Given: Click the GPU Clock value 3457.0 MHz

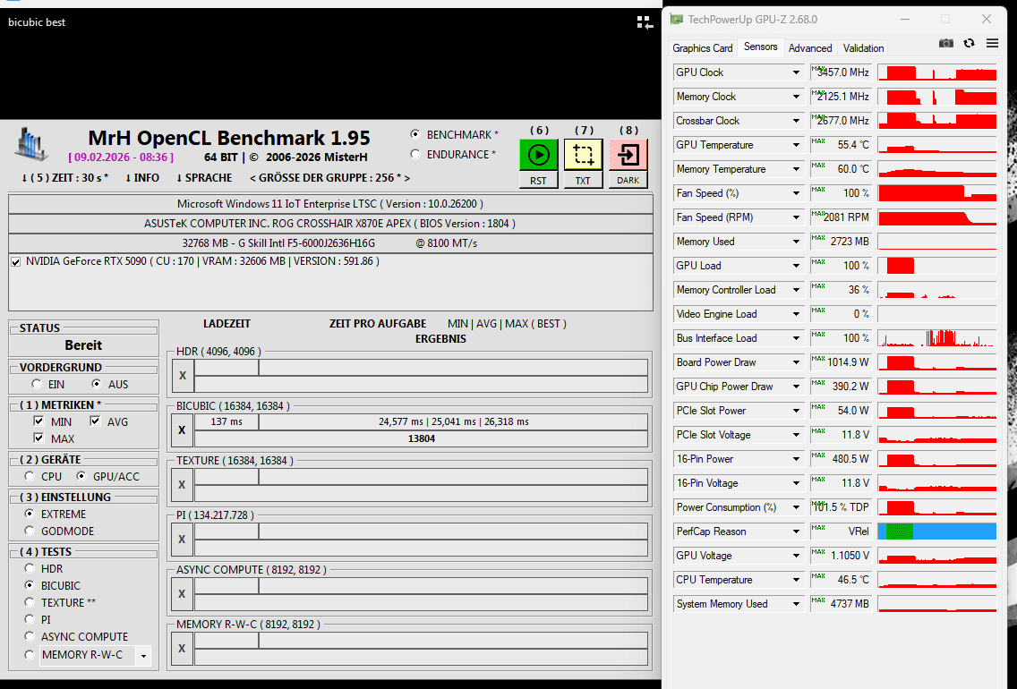Looking at the screenshot, I should pyautogui.click(x=843, y=72).
